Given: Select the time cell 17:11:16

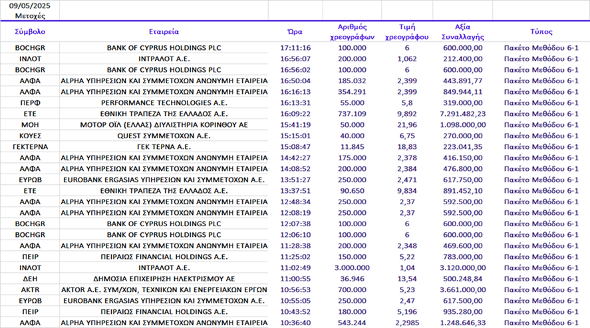Looking at the screenshot, I should pos(295,48).
